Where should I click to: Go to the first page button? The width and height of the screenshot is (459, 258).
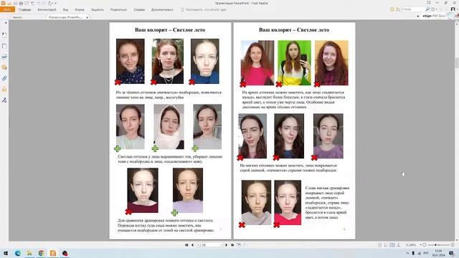(186, 245)
